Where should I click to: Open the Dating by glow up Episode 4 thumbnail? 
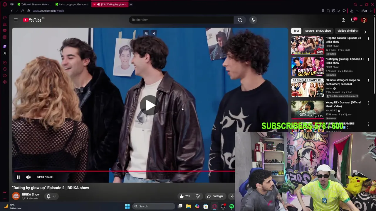[x=308, y=67]
